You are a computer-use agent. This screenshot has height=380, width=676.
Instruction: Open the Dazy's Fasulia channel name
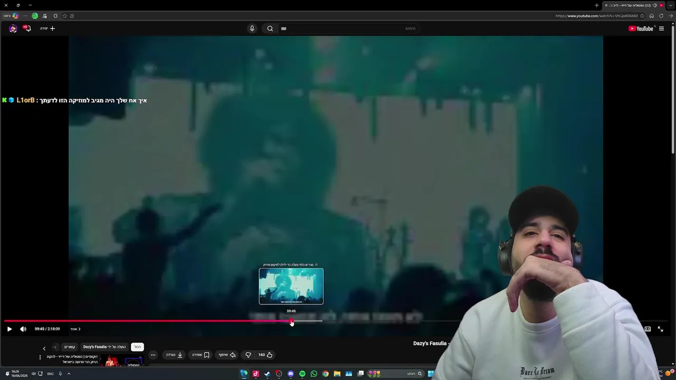pyautogui.click(x=430, y=344)
